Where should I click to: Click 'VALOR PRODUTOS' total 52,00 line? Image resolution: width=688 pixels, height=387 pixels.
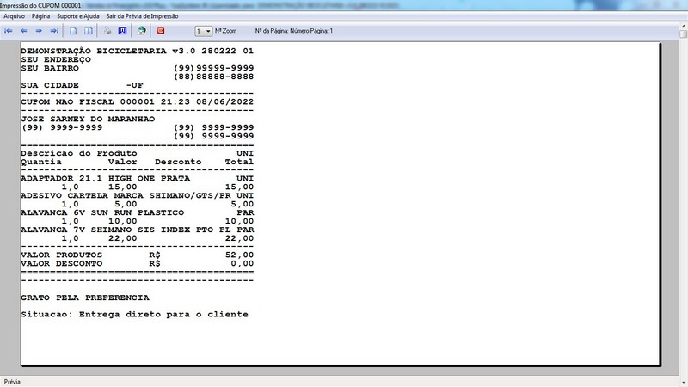tap(137, 255)
